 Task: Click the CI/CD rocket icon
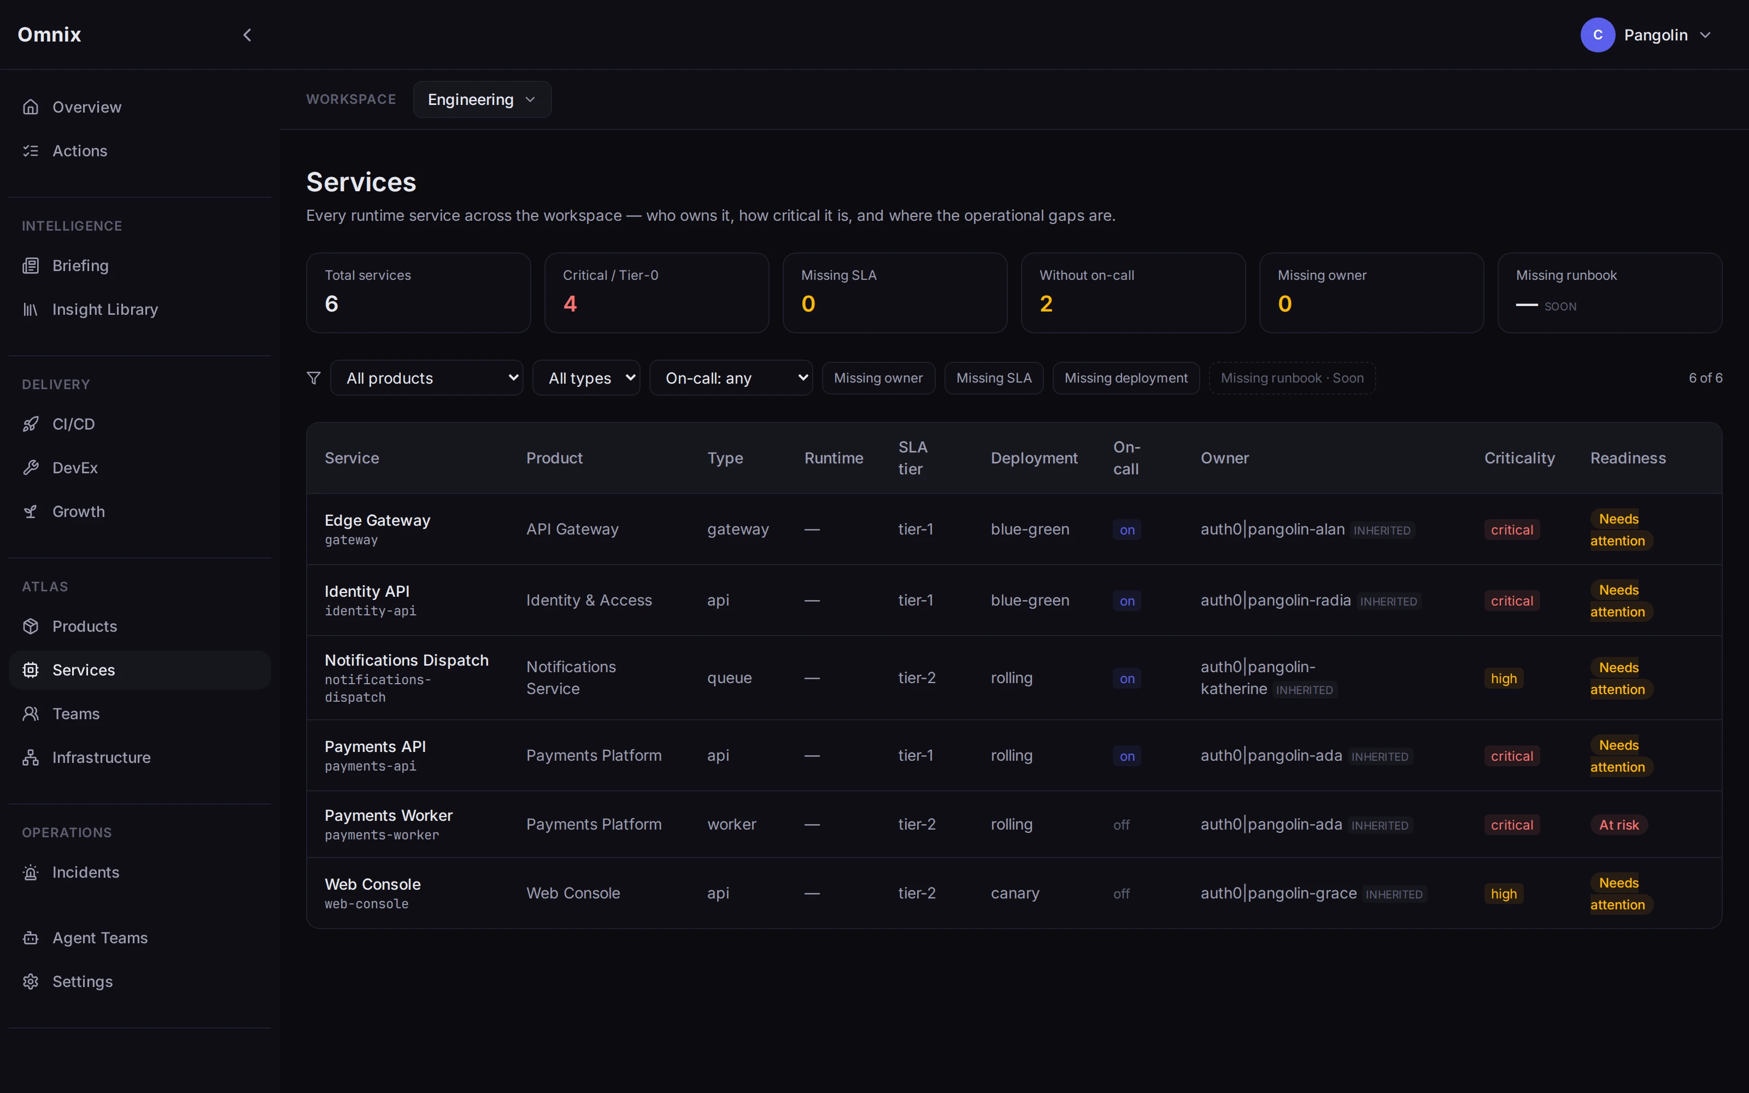(31, 424)
